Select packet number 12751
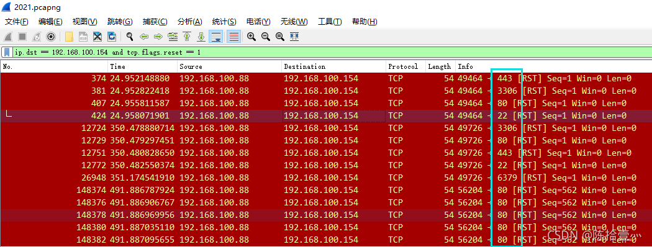The image size is (652, 247). [326, 153]
